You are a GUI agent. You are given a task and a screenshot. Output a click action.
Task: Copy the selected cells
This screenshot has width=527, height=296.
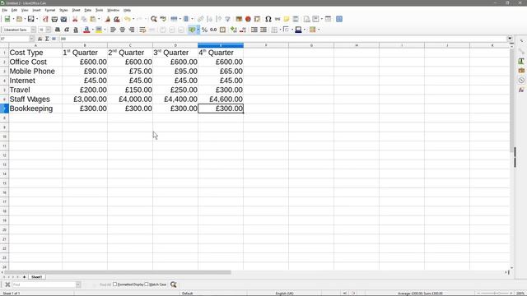coord(84,19)
